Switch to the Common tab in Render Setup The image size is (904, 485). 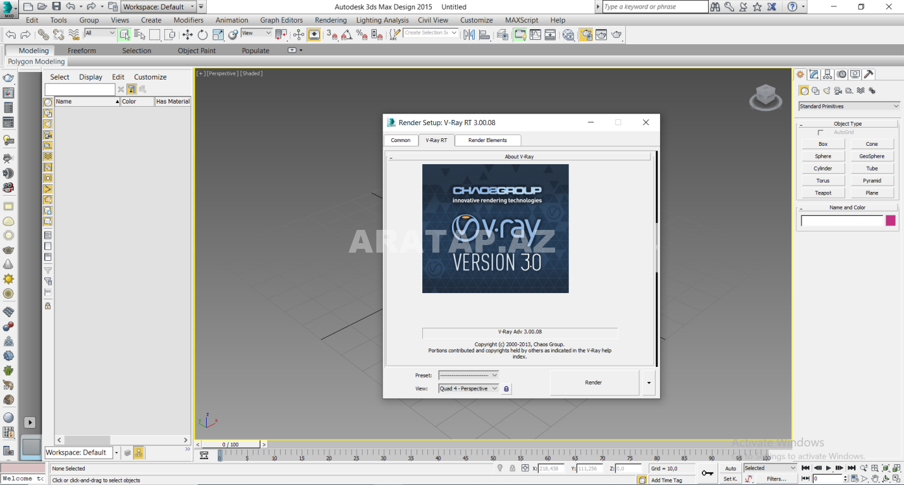coord(401,140)
